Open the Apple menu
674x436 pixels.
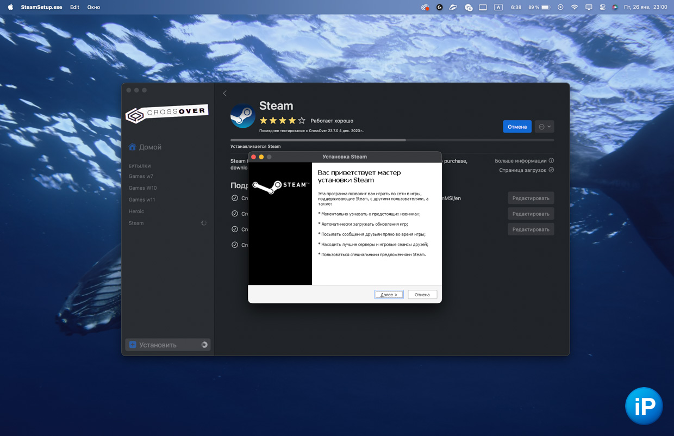[x=10, y=7]
